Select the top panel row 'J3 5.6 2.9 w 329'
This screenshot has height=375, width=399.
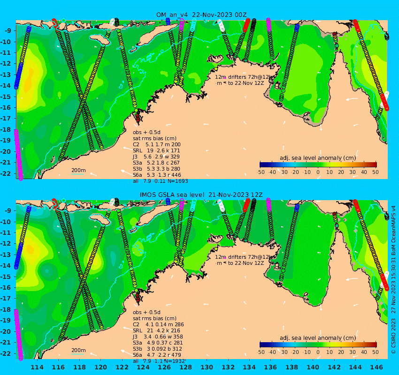pyautogui.click(x=156, y=157)
